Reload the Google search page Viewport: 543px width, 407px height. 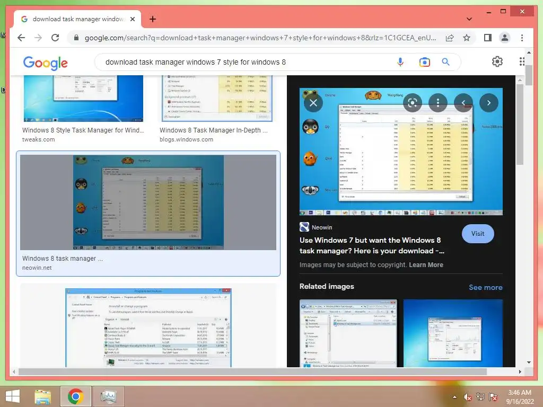pos(55,38)
